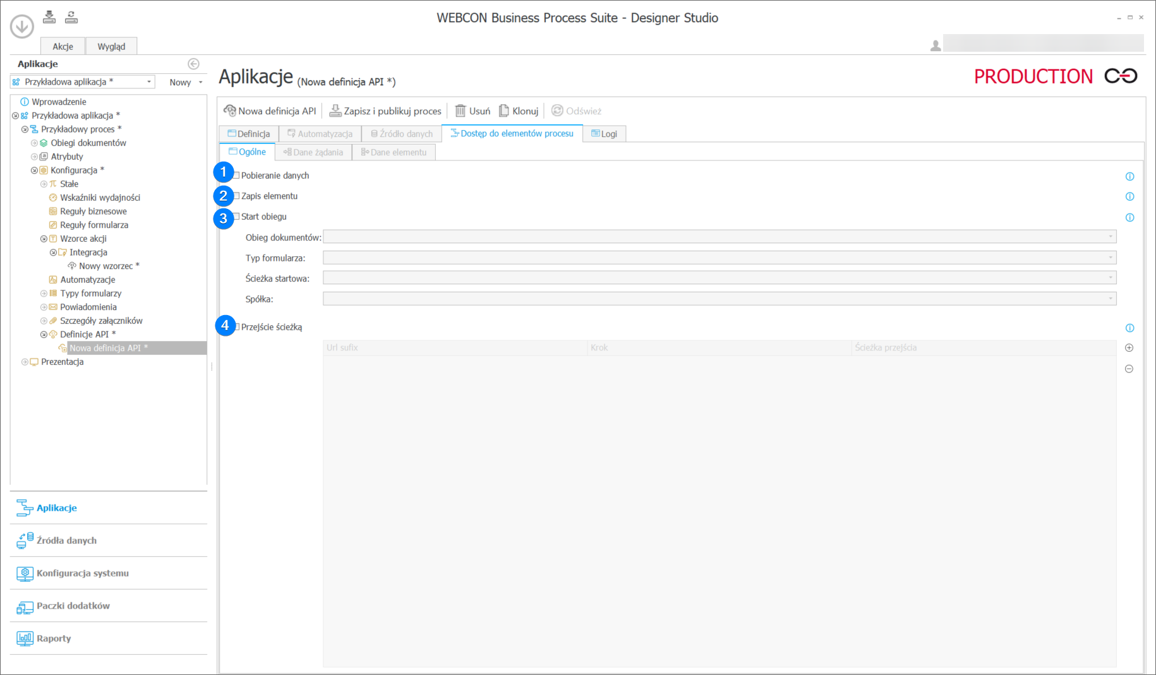Click the Reguły biznesowe tree icon
Screen dimensions: 1156x675
[x=53, y=212]
